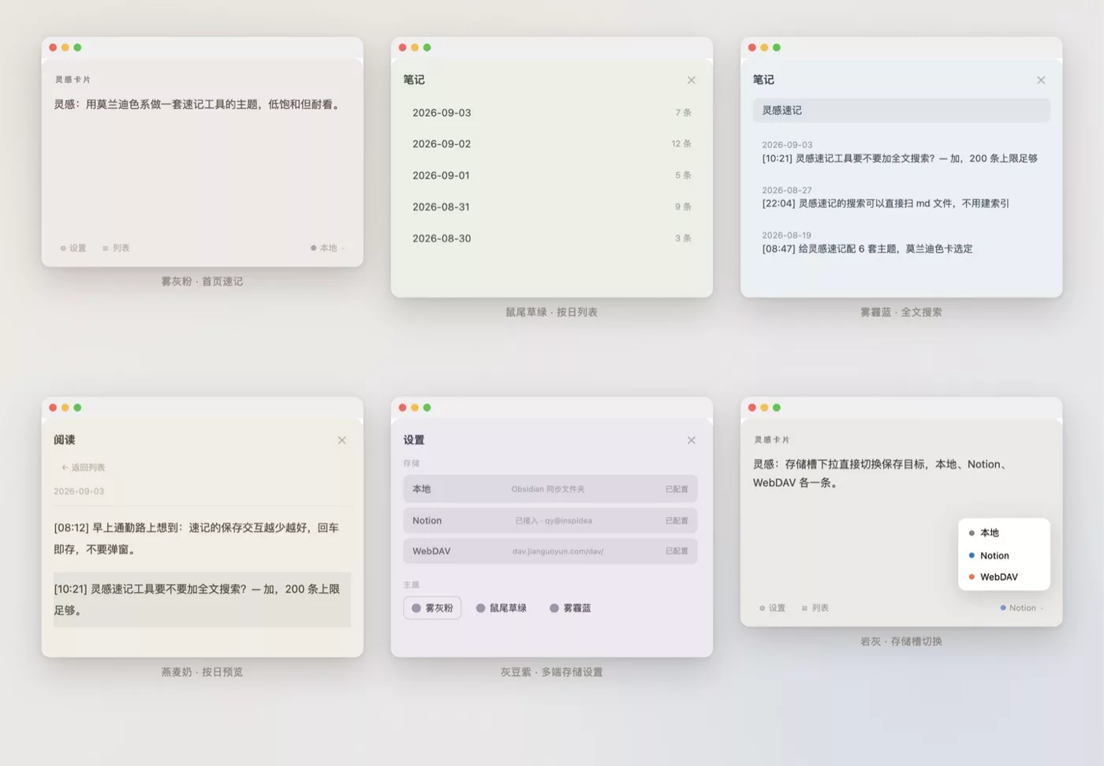Open the 本地 storage selector in 雾灰粉 window
The width and height of the screenshot is (1104, 766).
(x=327, y=248)
